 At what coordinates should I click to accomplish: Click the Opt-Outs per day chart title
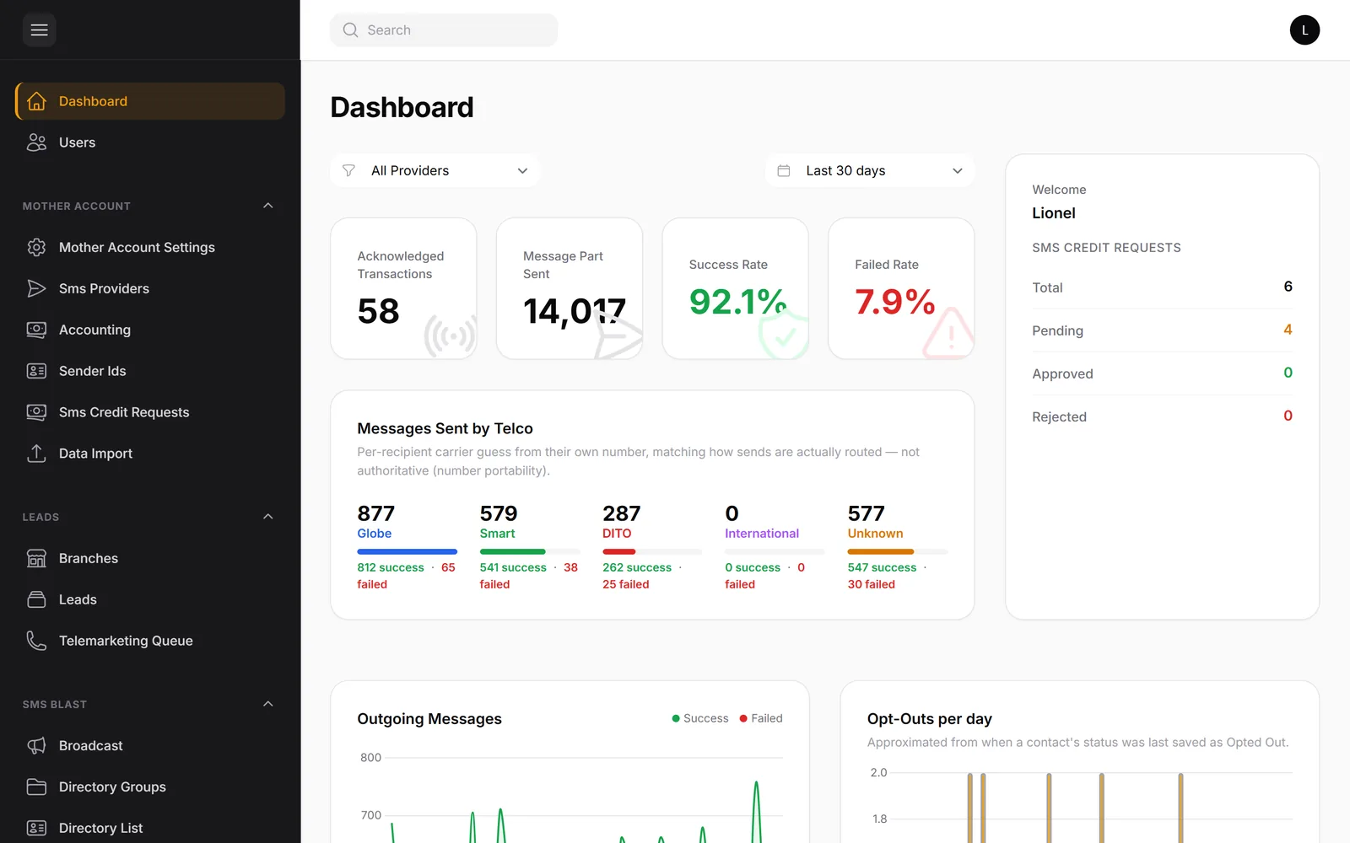point(929,719)
